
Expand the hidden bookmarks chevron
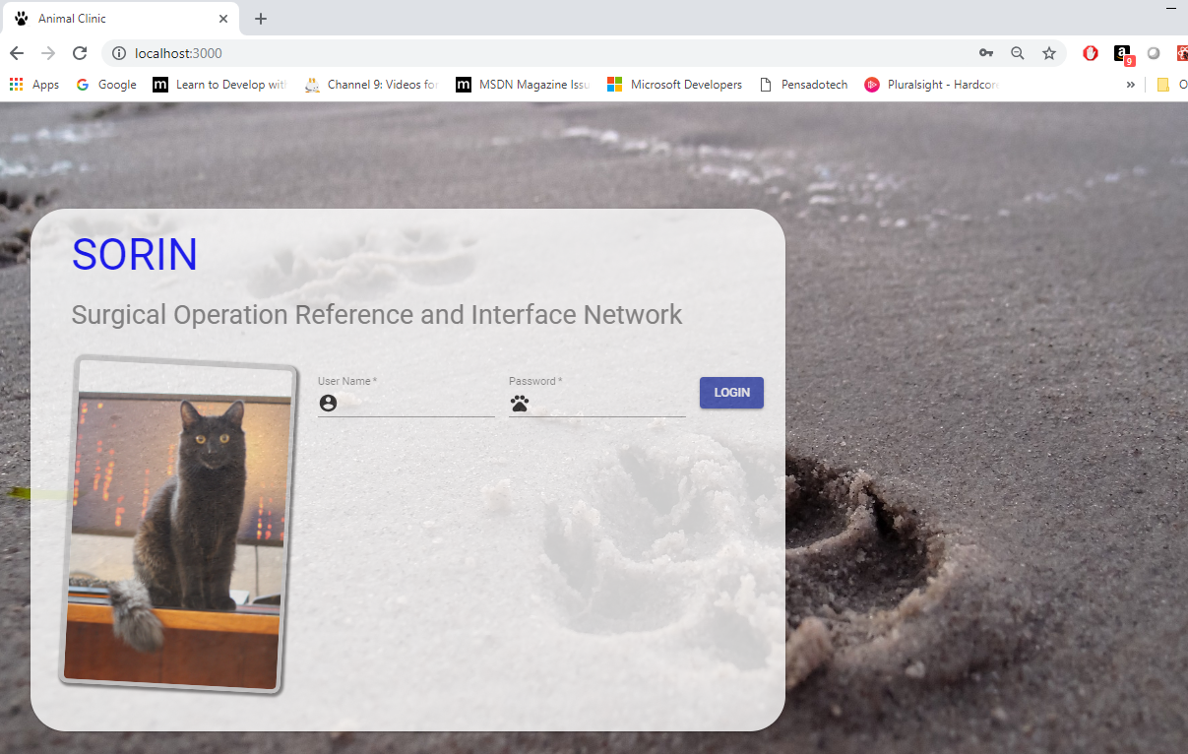point(1130,85)
